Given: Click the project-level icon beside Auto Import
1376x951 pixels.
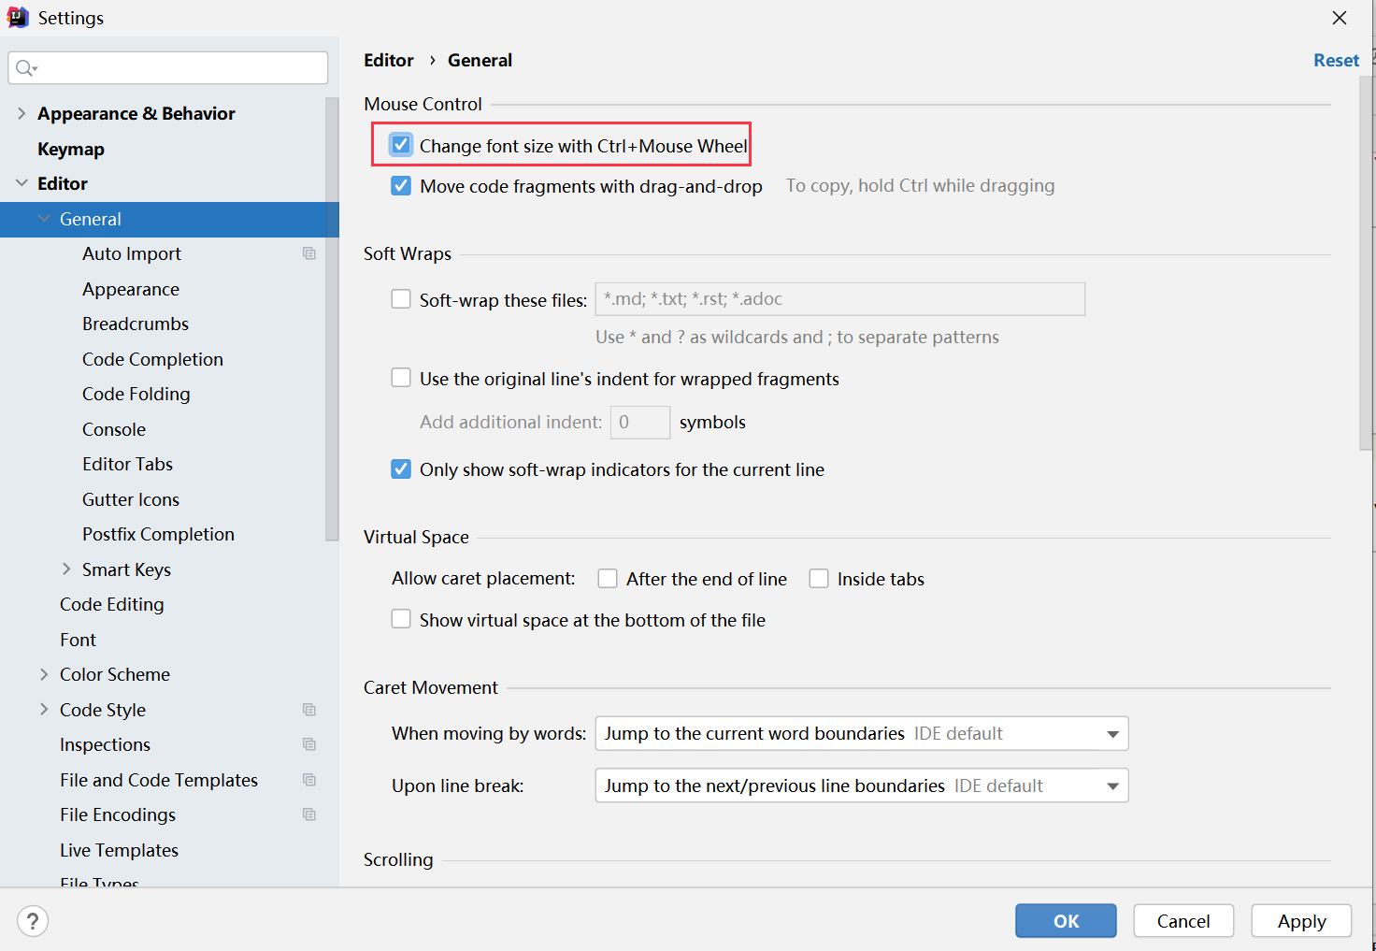Looking at the screenshot, I should click(x=309, y=253).
